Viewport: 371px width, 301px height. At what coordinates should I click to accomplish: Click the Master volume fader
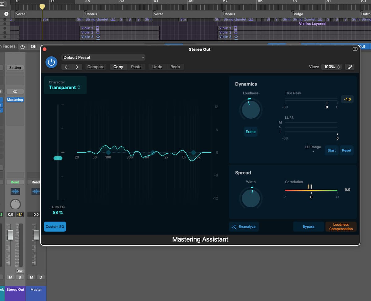(36, 235)
